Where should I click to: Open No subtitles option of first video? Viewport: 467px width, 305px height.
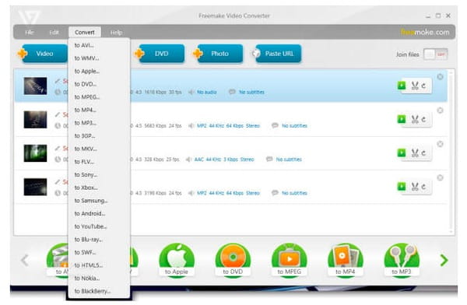tap(251, 92)
